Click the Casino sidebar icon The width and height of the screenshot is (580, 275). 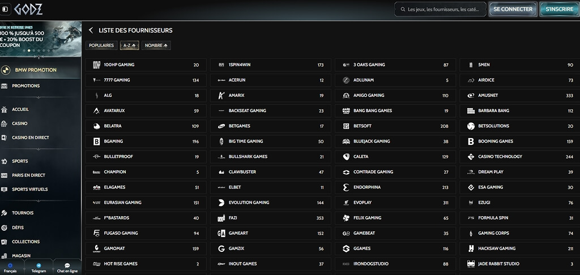[4, 123]
